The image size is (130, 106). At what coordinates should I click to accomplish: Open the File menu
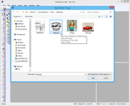(4, 5)
